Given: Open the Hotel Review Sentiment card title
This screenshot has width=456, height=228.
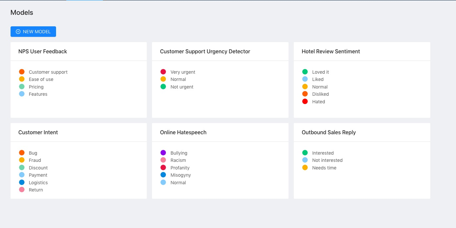Looking at the screenshot, I should point(331,51).
